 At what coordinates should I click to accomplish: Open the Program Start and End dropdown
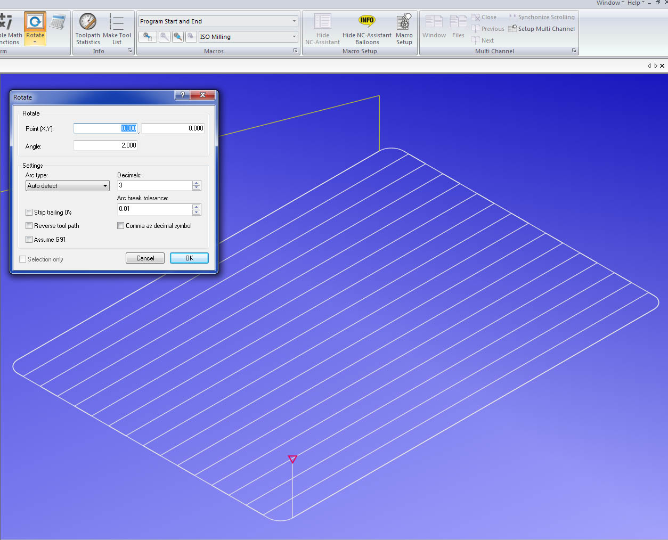pyautogui.click(x=294, y=21)
